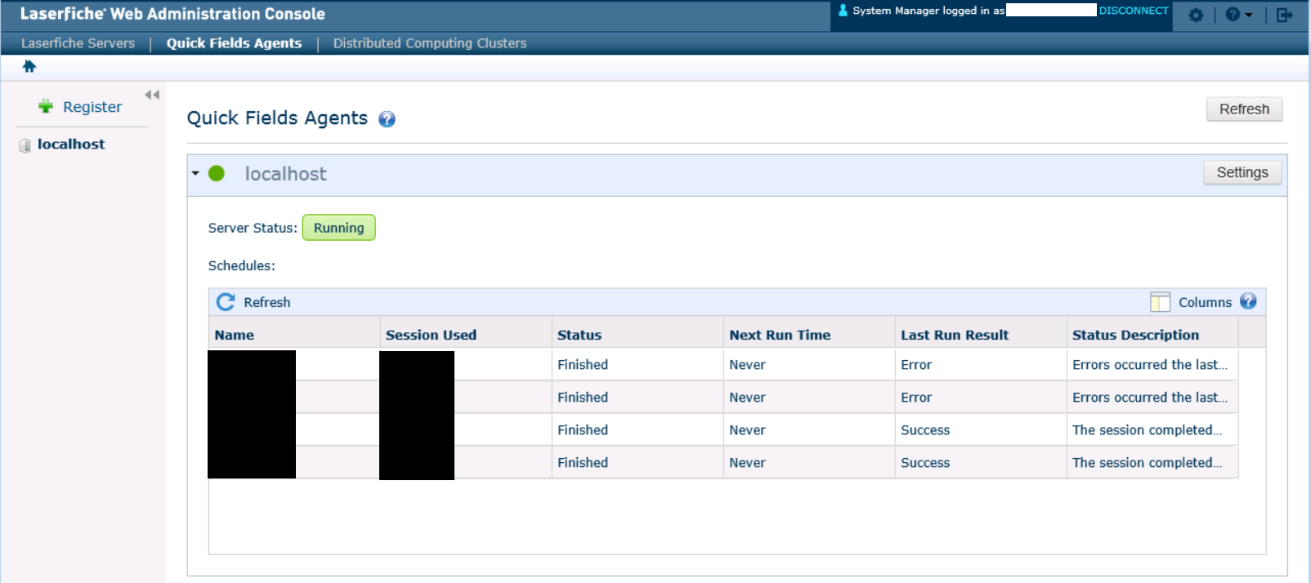Click the log out icon in the header
The image size is (1311, 583).
(x=1284, y=15)
